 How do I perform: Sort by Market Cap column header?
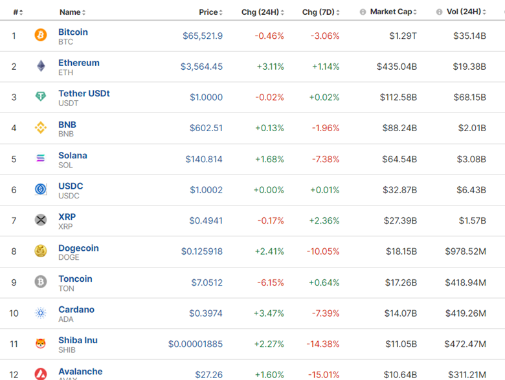393,12
